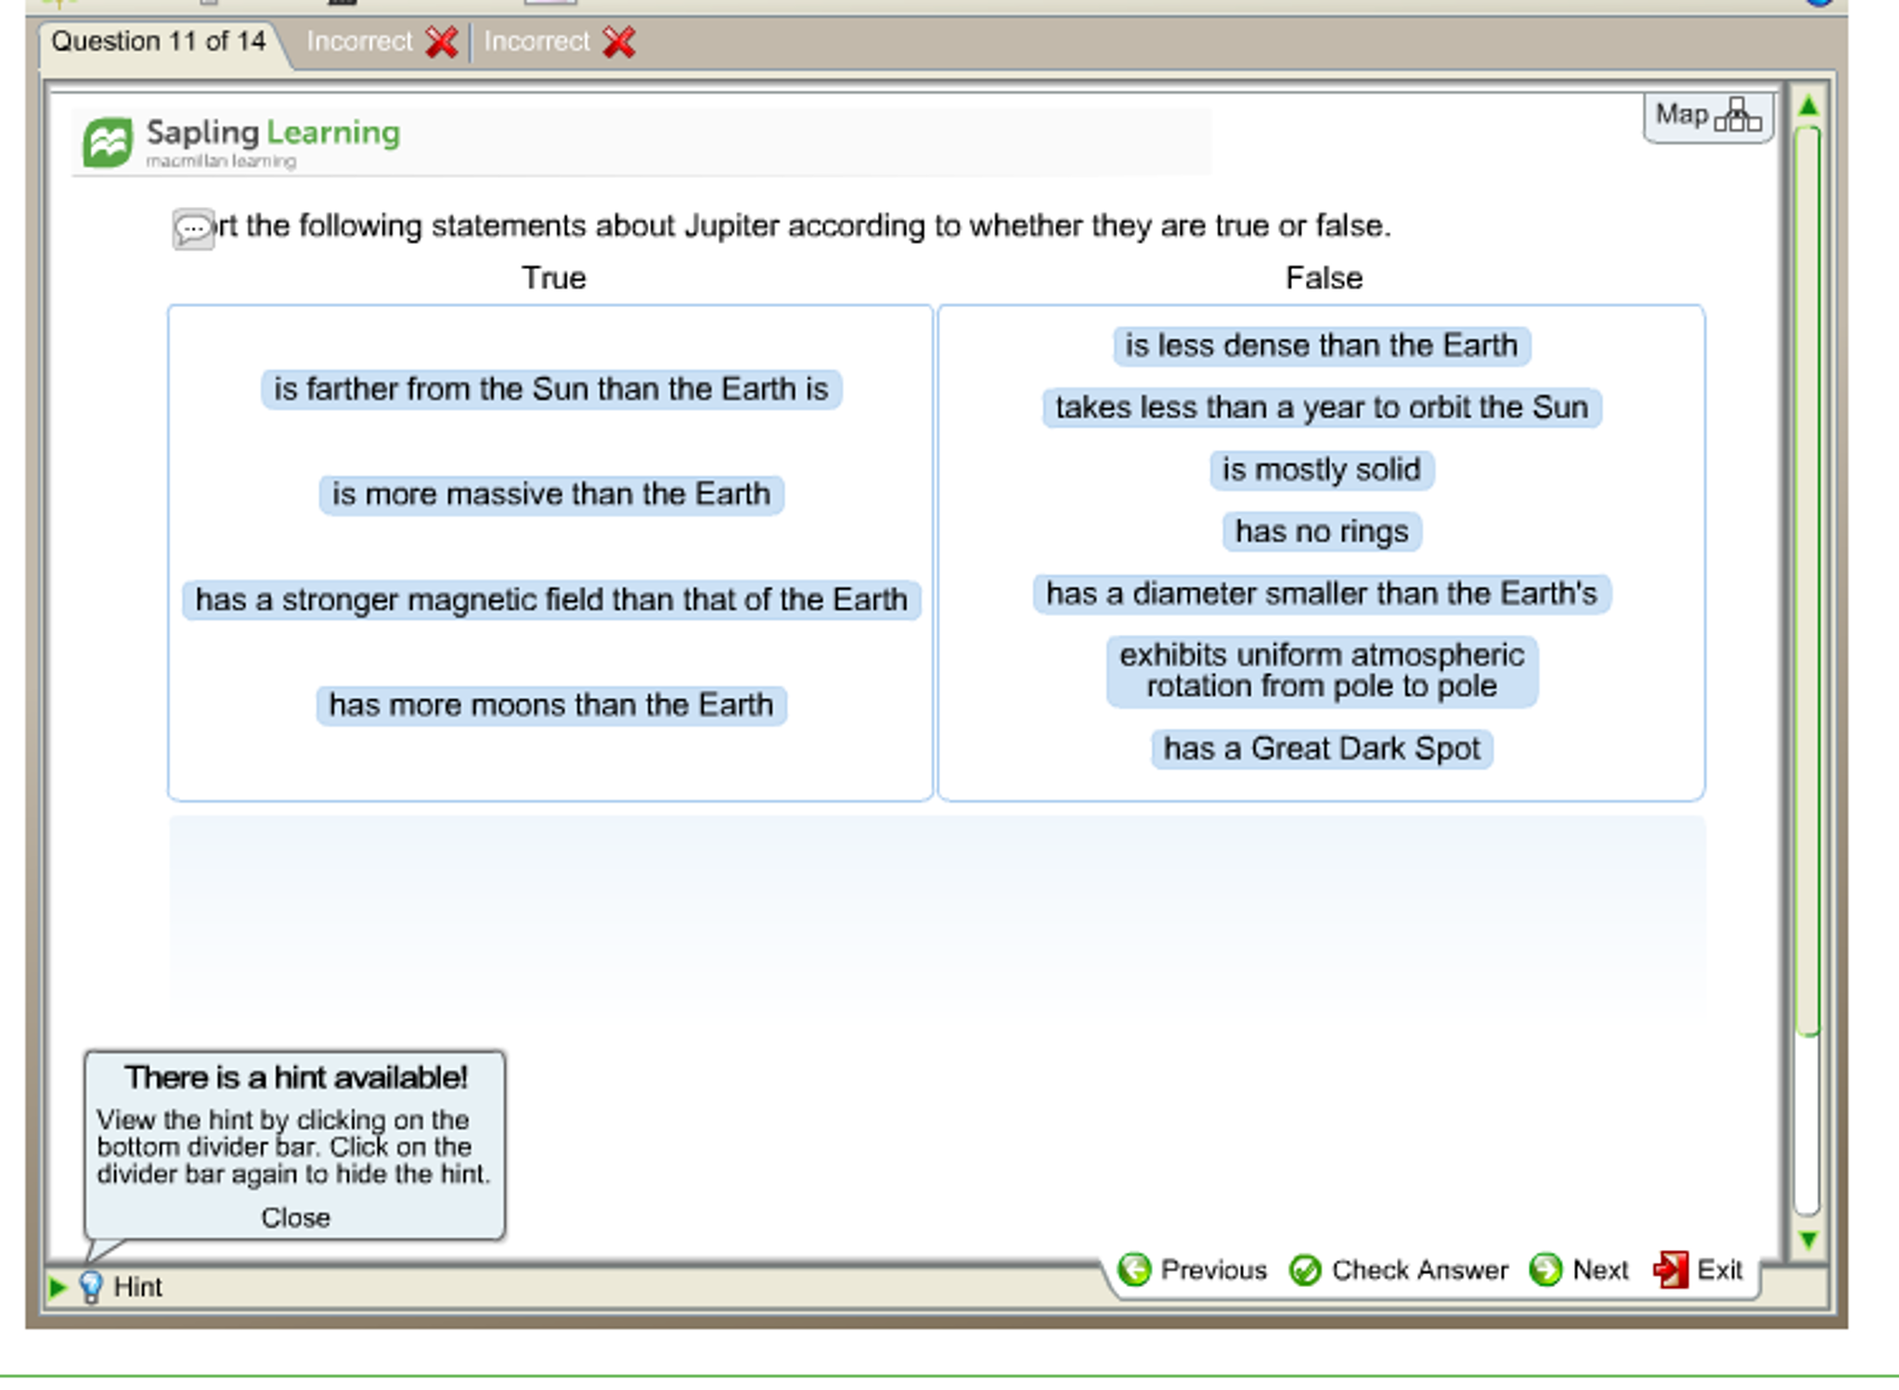Expand the Hint panel with green triangle
Image resolution: width=1899 pixels, height=1390 pixels.
pos(57,1287)
